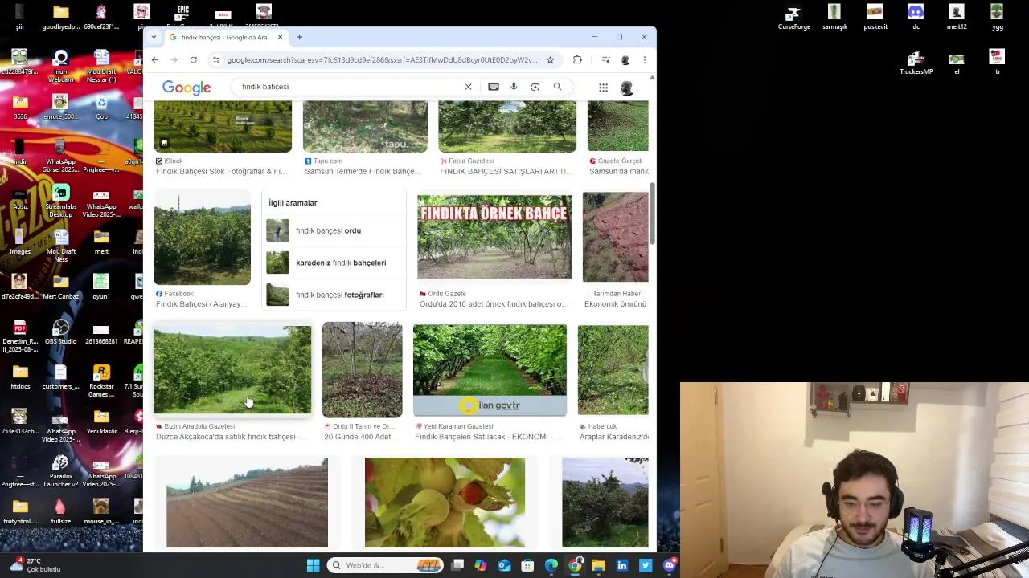The image size is (1029, 578).
Task: Go back with Chrome's back arrow
Action: (x=155, y=59)
